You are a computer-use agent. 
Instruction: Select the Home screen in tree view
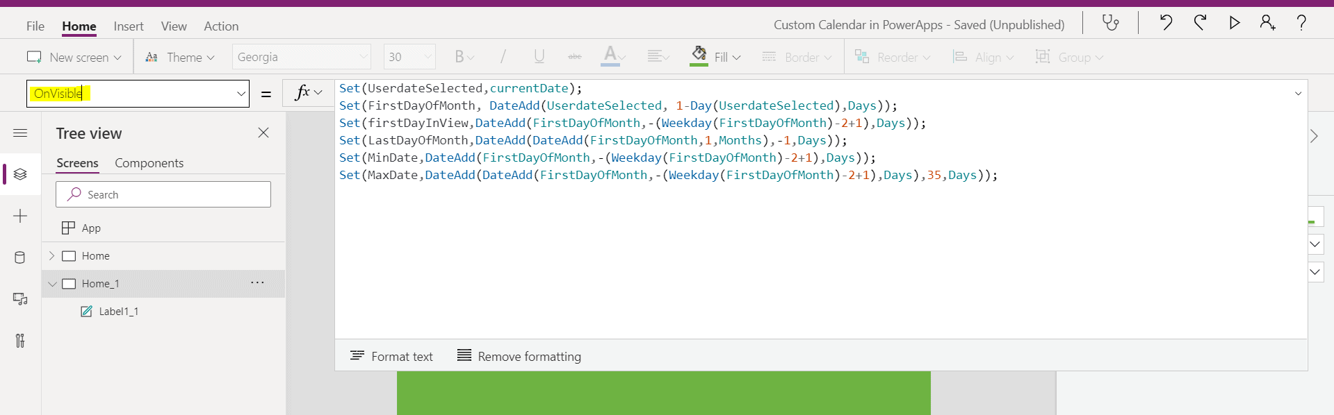point(96,255)
